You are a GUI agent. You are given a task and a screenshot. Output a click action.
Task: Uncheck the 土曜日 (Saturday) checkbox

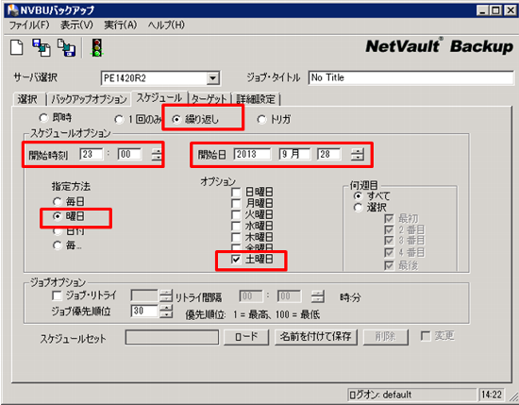click(236, 260)
